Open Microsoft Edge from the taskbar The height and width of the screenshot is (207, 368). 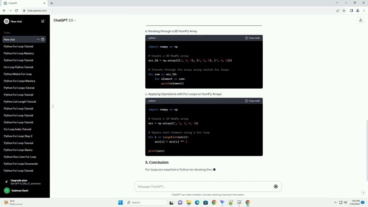pyautogui.click(x=197, y=202)
